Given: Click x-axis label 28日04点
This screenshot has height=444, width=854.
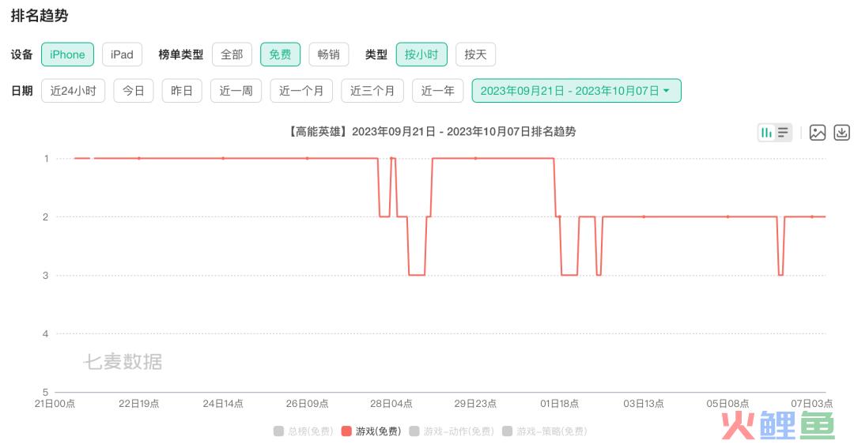Looking at the screenshot, I should pyautogui.click(x=391, y=404).
